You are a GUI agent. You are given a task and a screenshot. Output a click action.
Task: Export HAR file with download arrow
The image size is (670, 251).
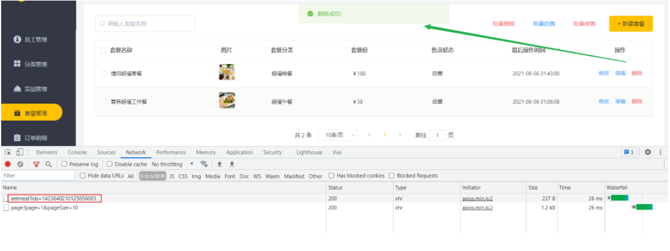[x=232, y=164]
